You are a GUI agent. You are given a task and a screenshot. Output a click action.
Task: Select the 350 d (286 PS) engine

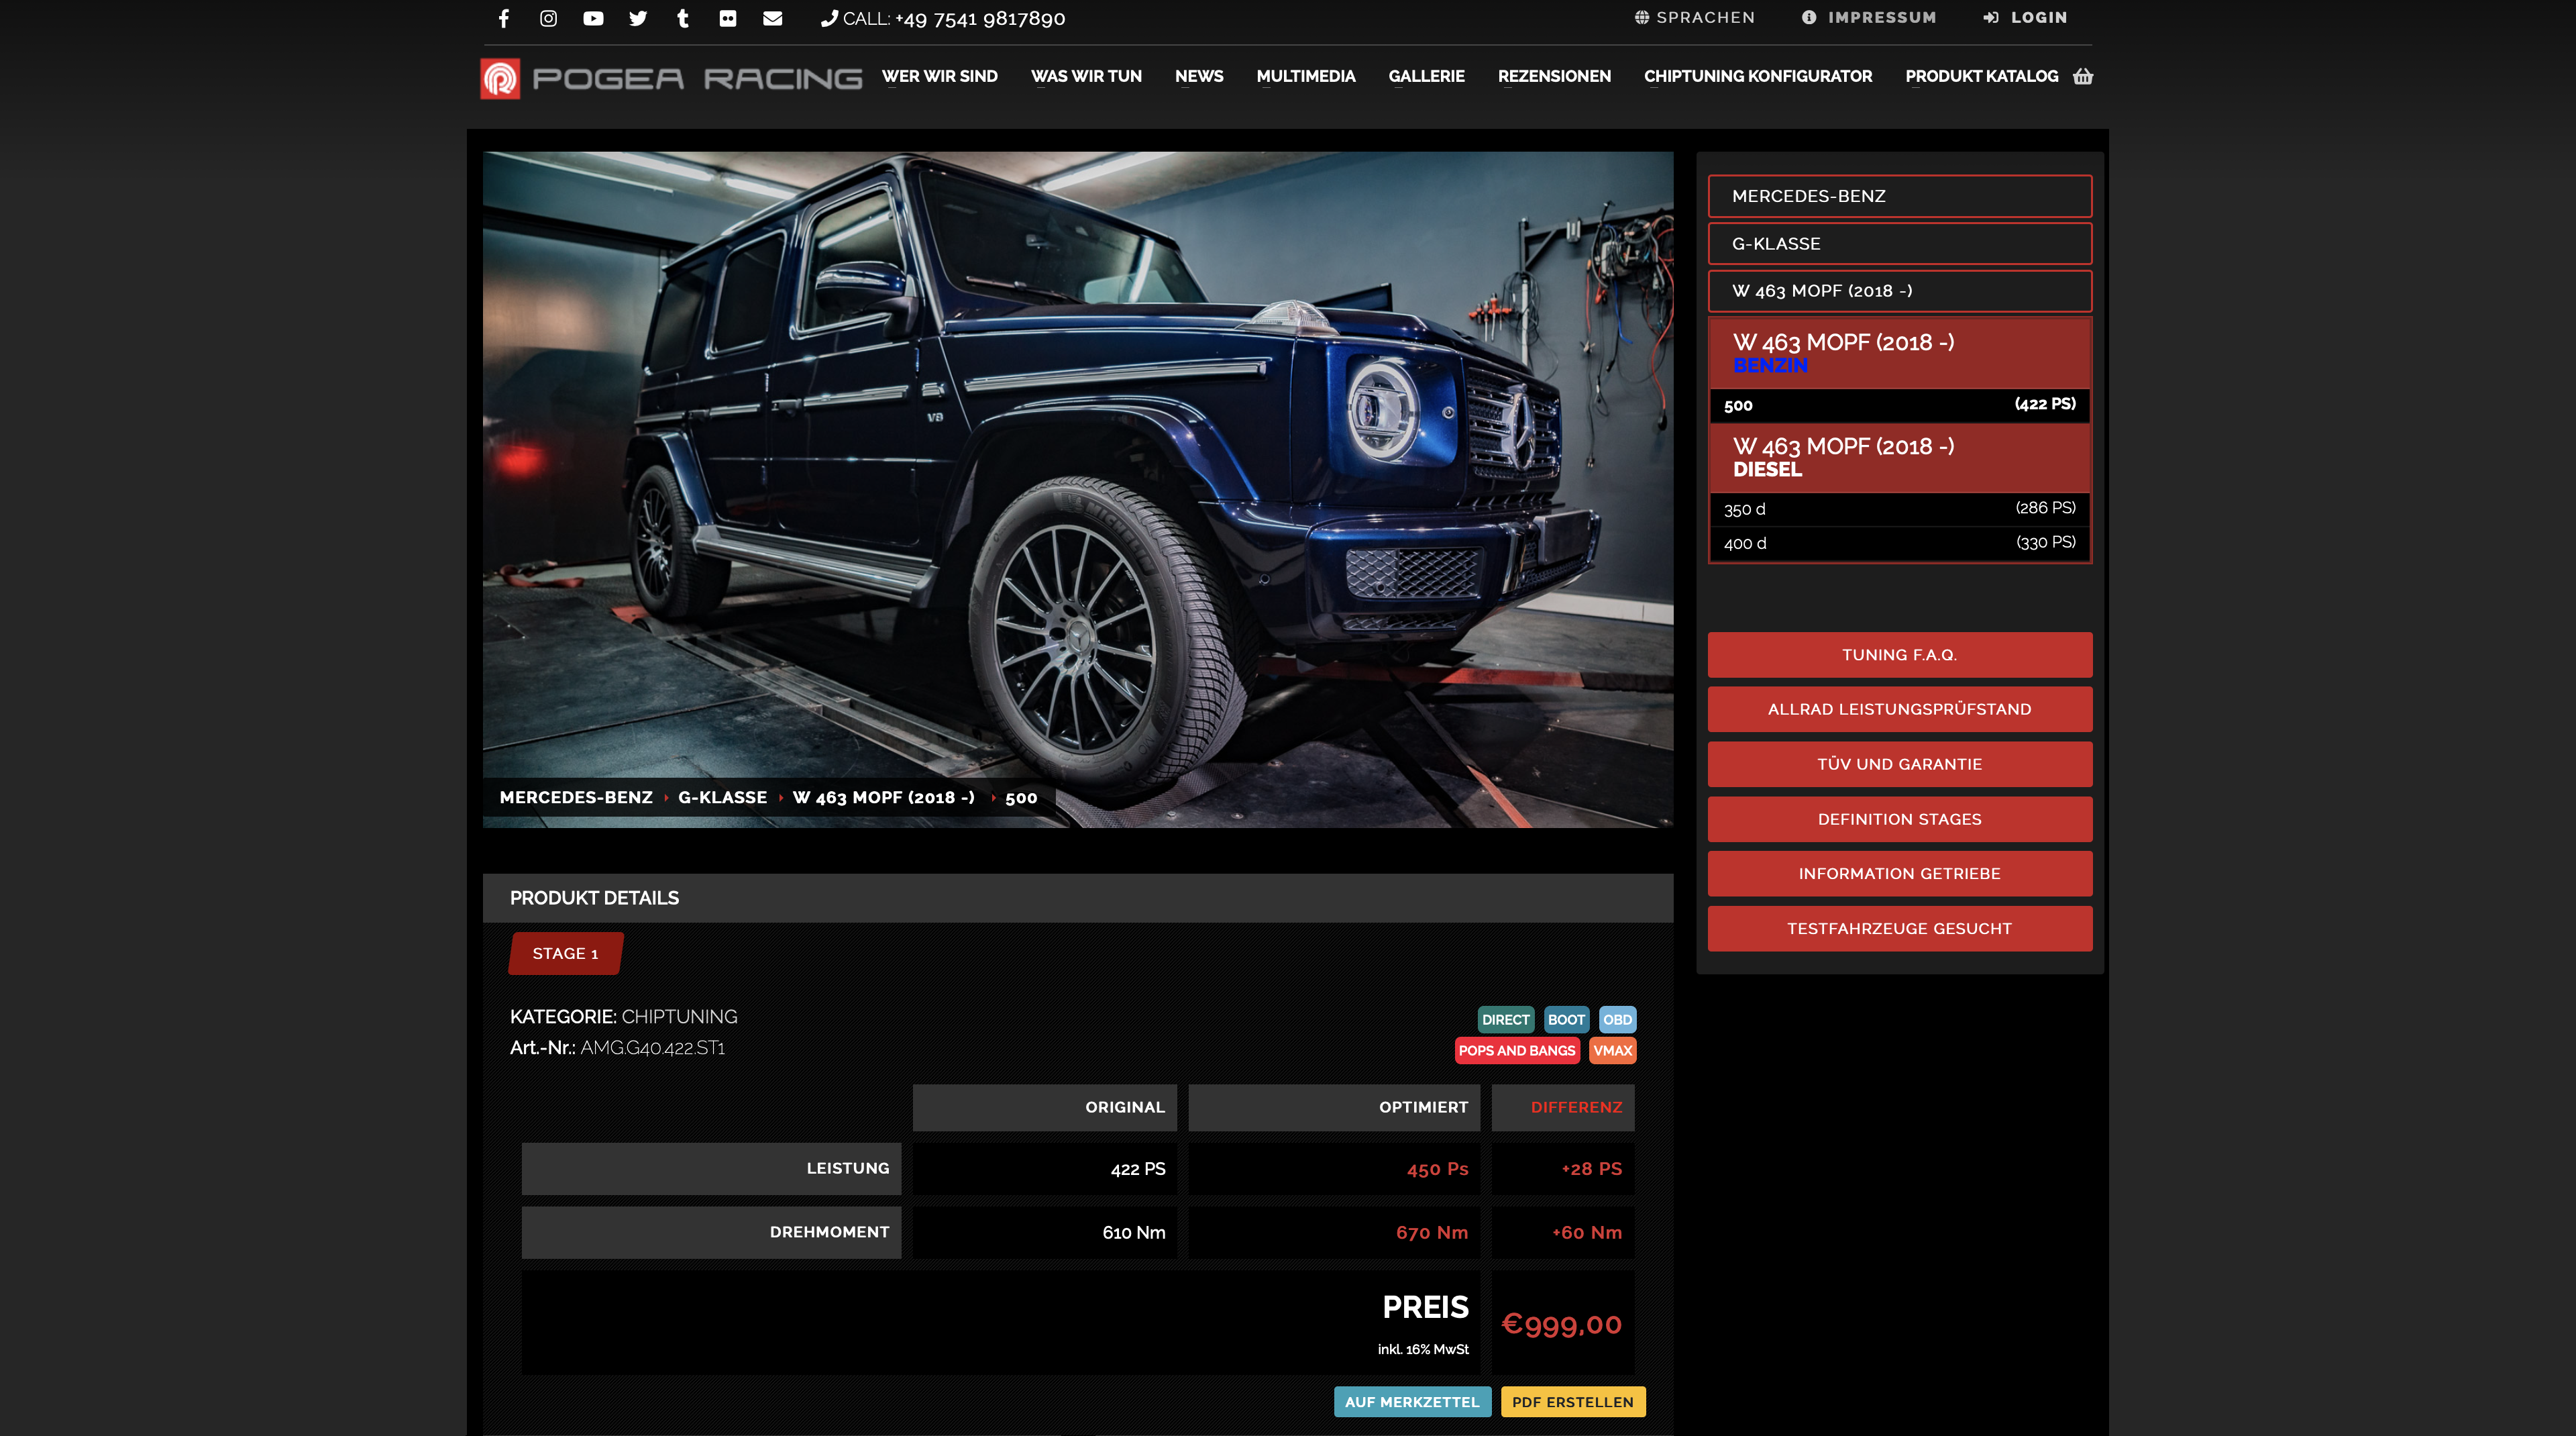pyautogui.click(x=1899, y=509)
